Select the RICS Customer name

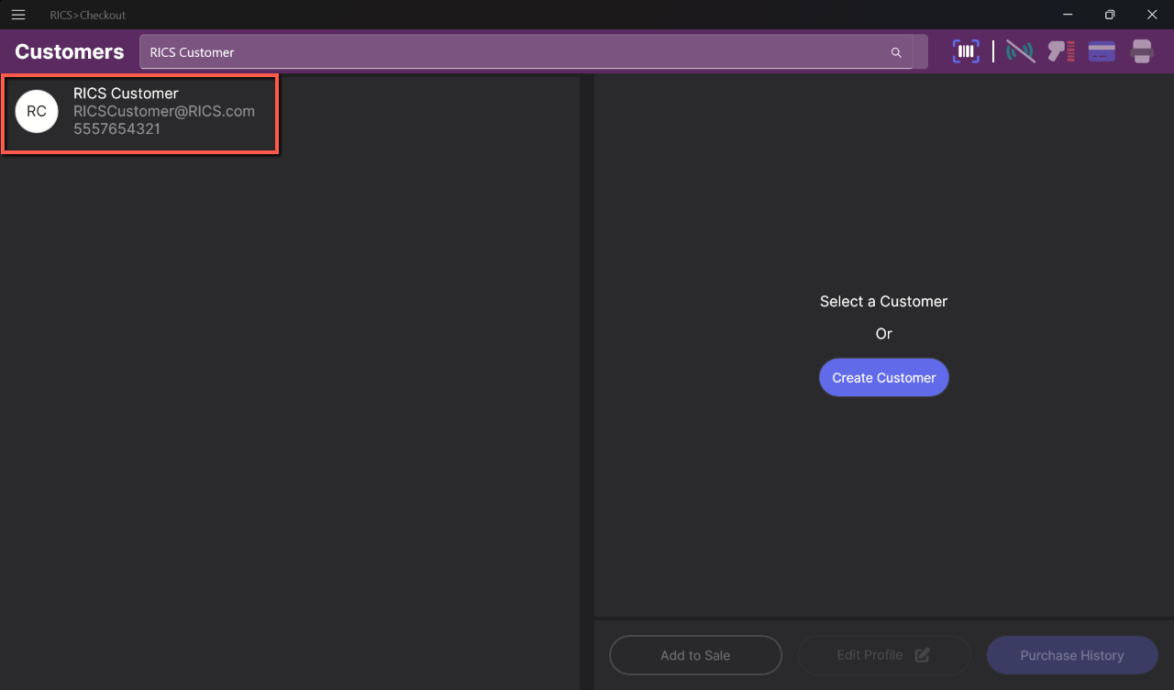coord(126,94)
